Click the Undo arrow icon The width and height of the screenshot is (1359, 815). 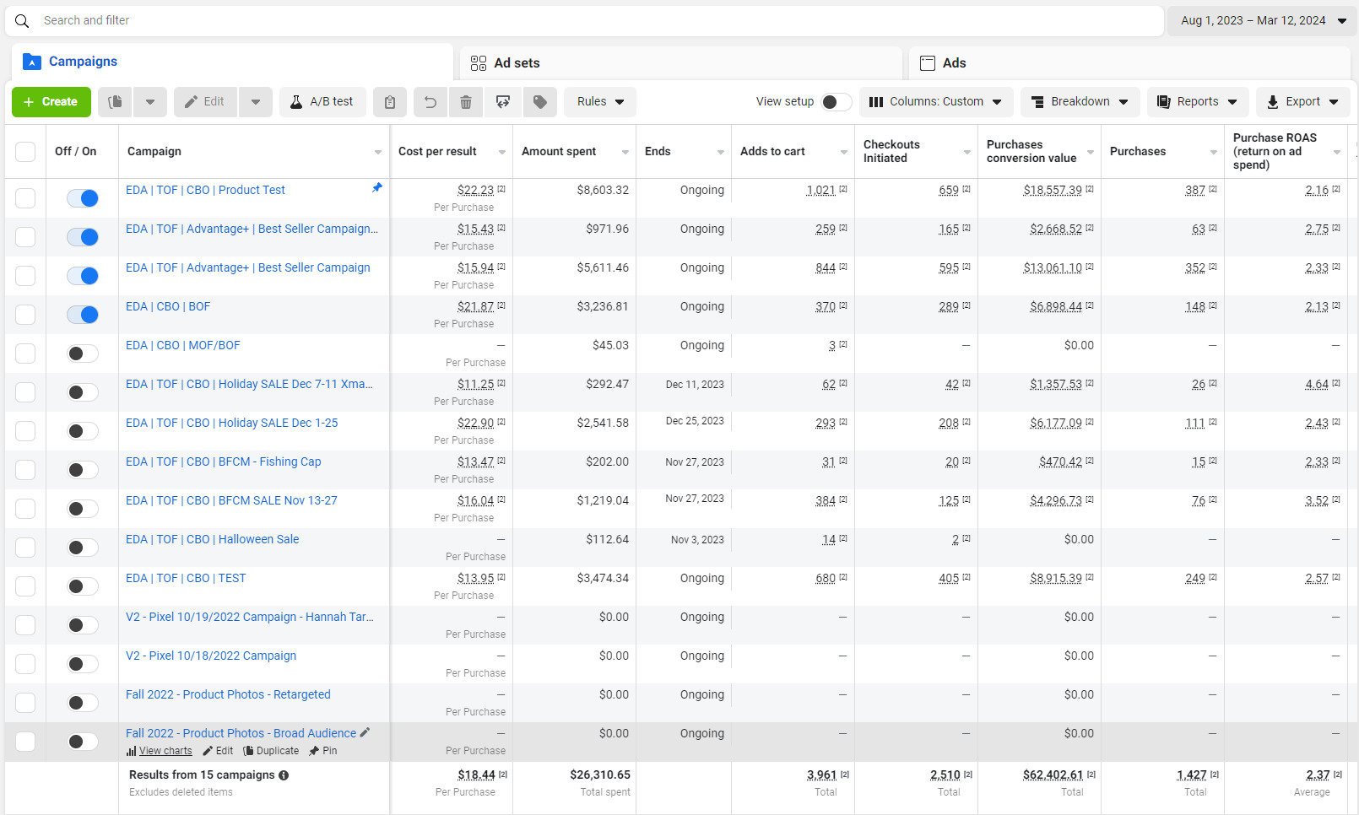tap(430, 102)
